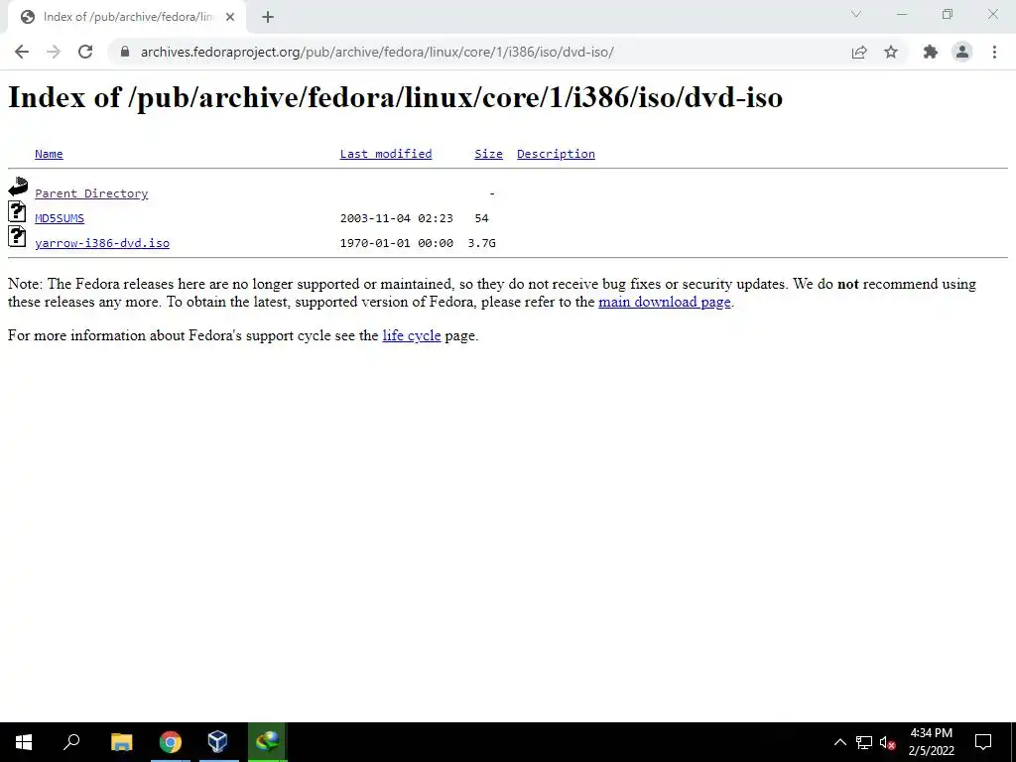This screenshot has height=762, width=1016.
Task: Open the notification center
Action: (x=983, y=742)
